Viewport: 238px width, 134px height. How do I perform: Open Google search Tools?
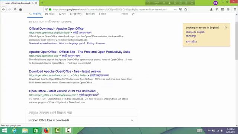(133, 14)
